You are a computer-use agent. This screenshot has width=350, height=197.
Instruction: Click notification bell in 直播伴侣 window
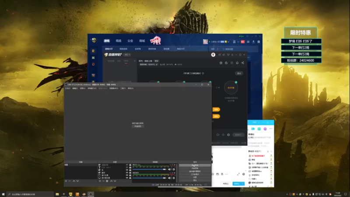pyautogui.click(x=237, y=63)
